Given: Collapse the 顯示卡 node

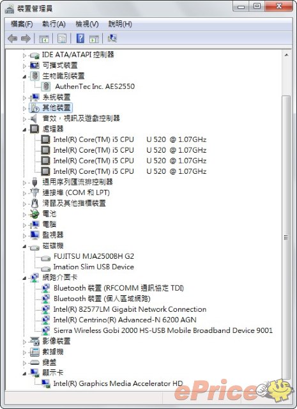Looking at the screenshot, I should (x=24, y=373).
